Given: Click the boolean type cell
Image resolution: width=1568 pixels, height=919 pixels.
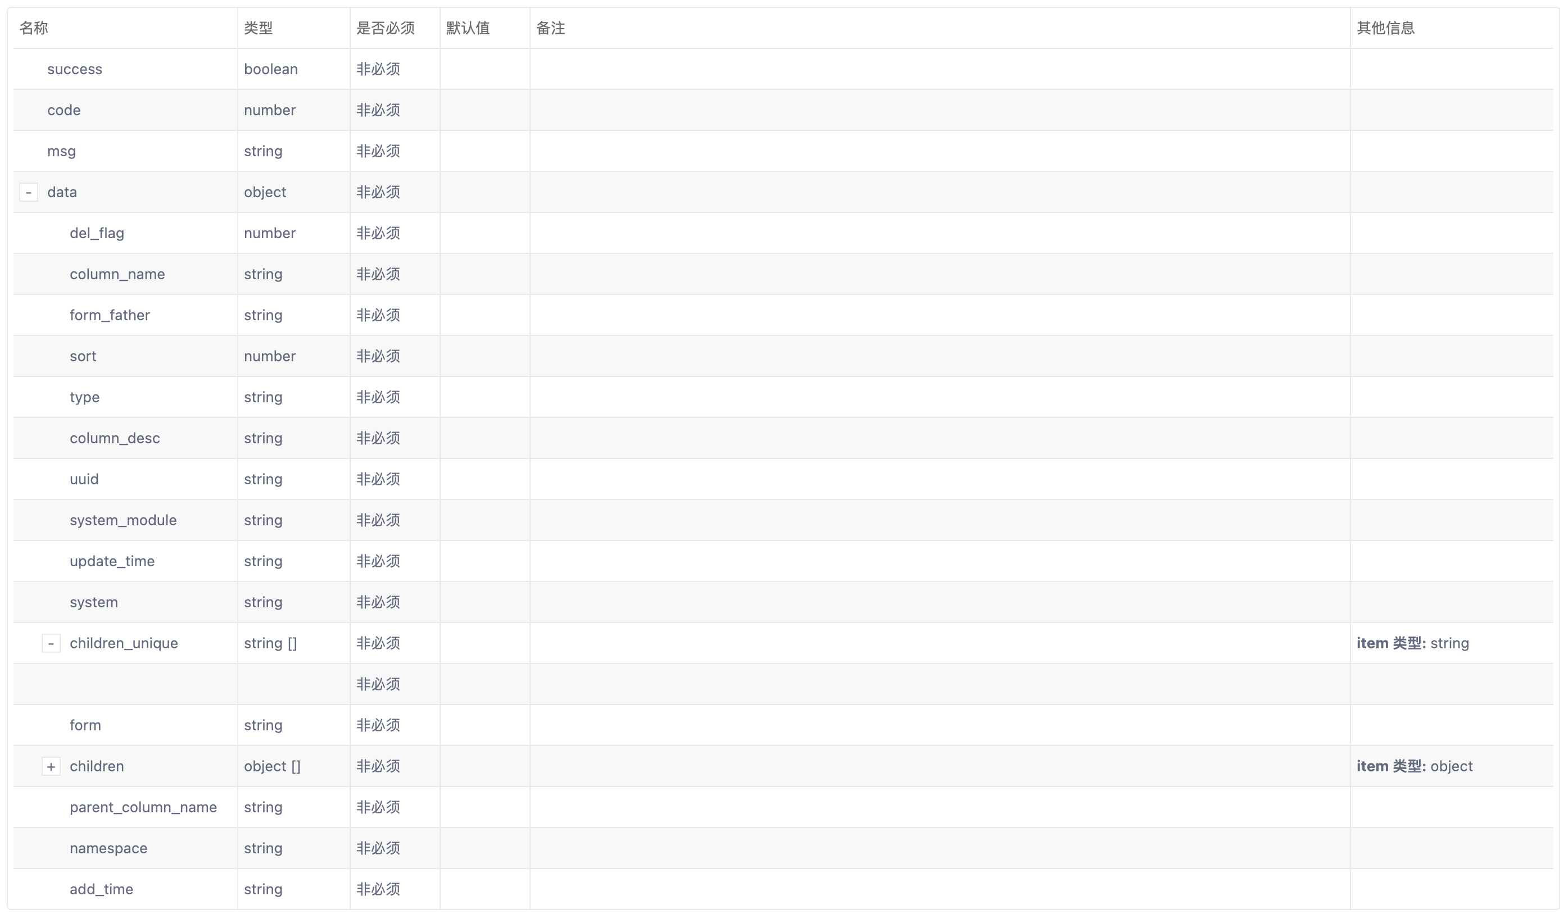Looking at the screenshot, I should pos(271,69).
